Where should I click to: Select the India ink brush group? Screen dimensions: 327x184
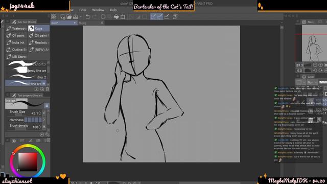tap(16, 42)
